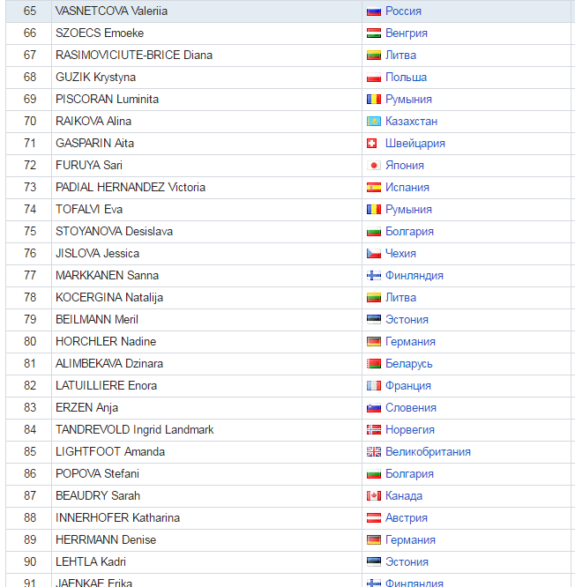
Task: Select the row of HORCHLER Nadine
Action: click(288, 342)
